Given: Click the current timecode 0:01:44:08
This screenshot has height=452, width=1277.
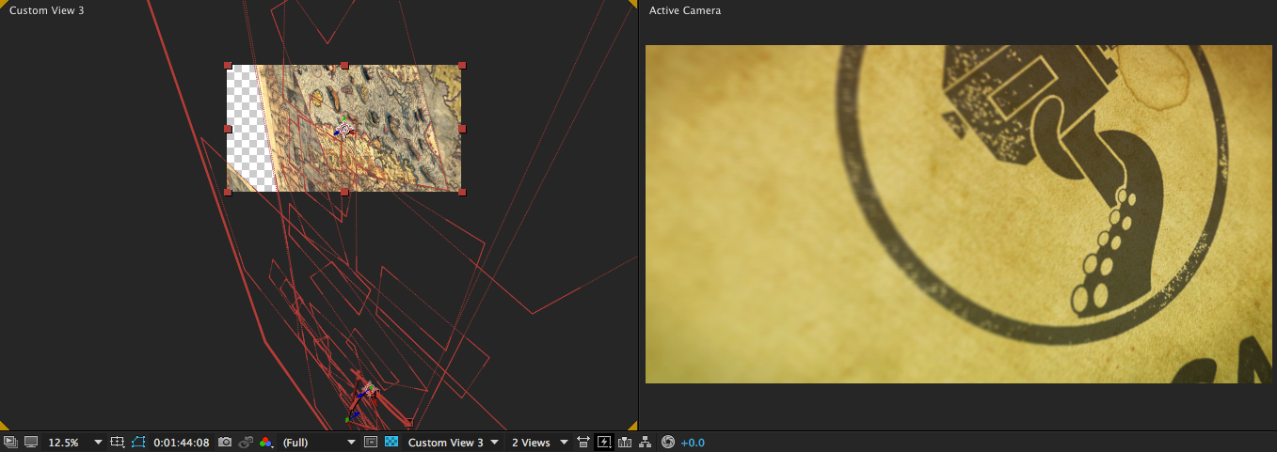Looking at the screenshot, I should click(x=182, y=443).
